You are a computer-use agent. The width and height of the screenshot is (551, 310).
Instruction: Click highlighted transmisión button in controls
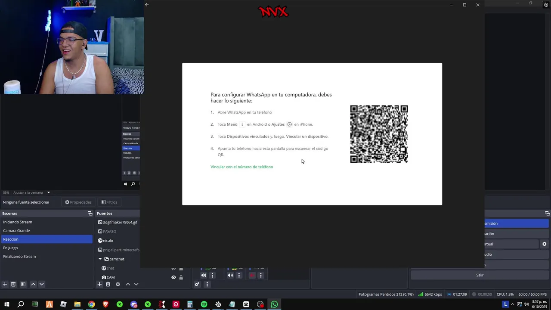point(517,223)
